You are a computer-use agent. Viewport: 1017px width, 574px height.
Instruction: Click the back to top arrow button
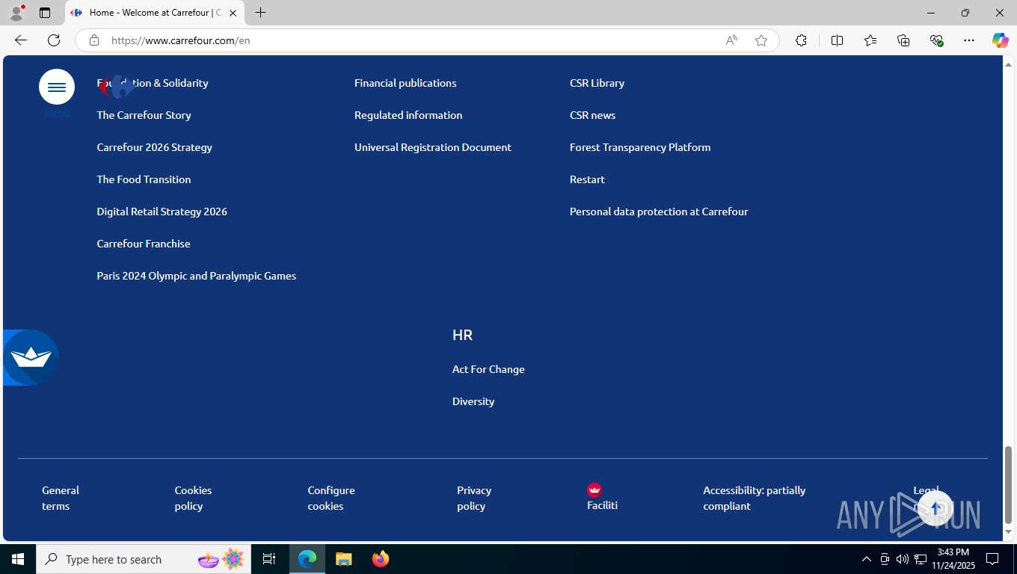click(935, 508)
